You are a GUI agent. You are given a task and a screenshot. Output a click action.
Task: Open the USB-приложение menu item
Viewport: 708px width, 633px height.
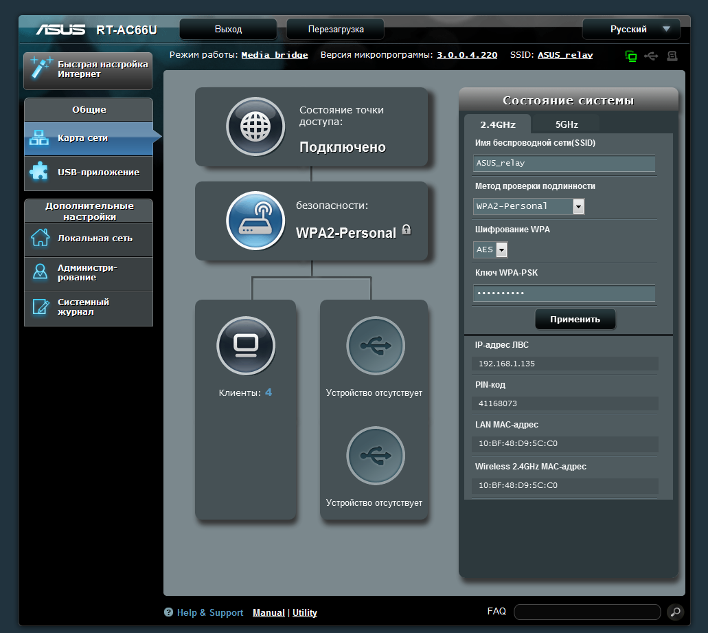tap(89, 173)
